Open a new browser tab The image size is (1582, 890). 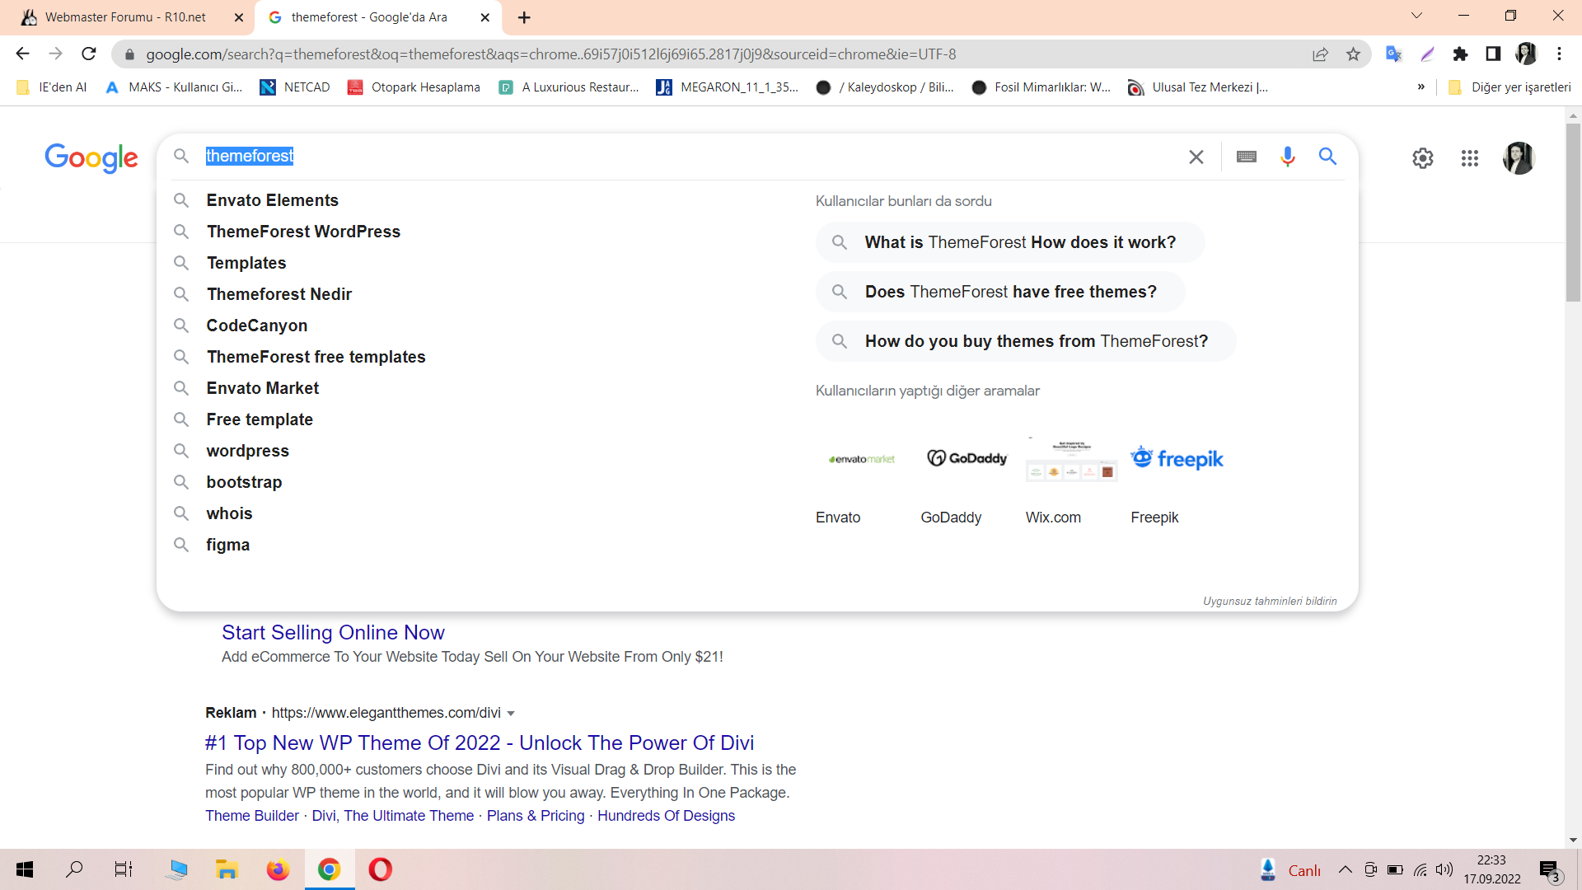coord(524,17)
